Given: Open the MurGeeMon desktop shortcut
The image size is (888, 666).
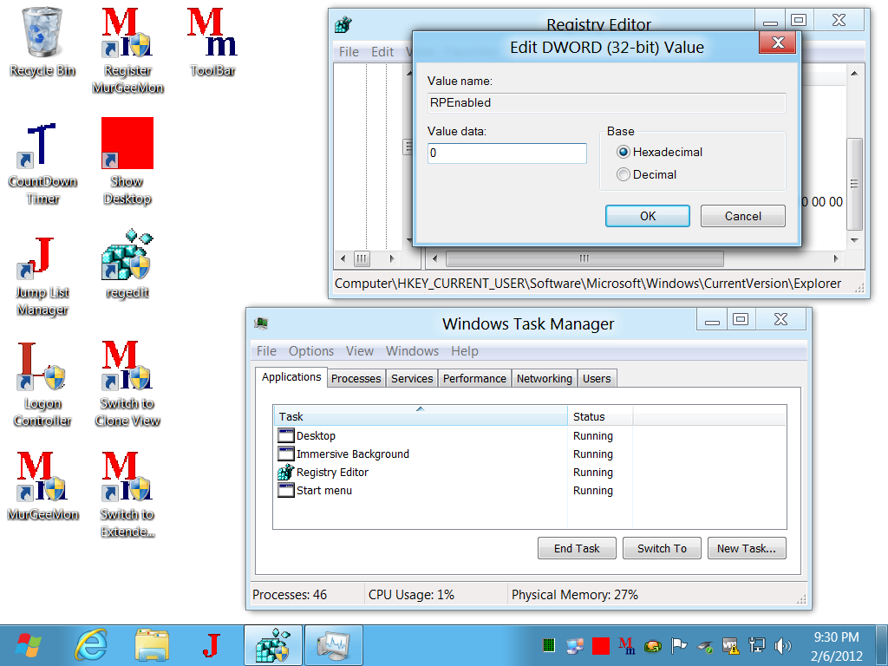Looking at the screenshot, I should [x=42, y=486].
